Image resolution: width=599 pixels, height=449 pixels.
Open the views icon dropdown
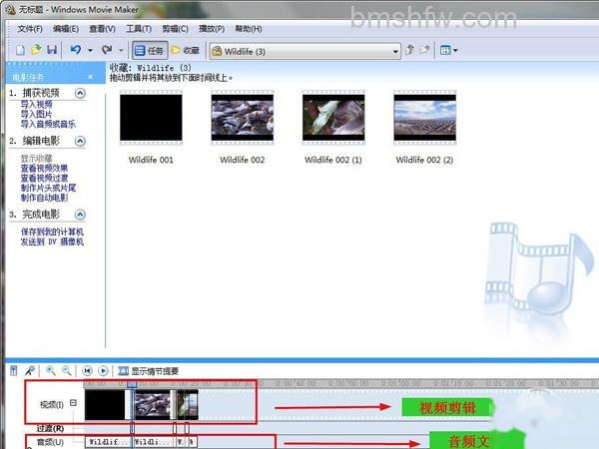pos(448,50)
